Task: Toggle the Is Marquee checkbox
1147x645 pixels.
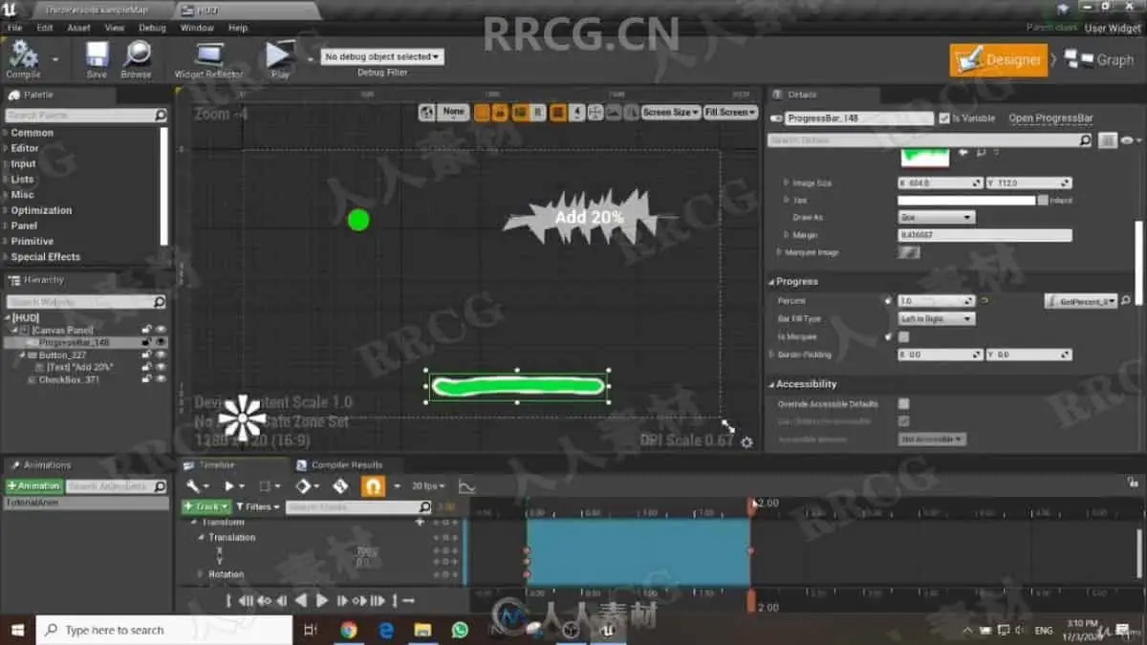Action: tap(903, 336)
